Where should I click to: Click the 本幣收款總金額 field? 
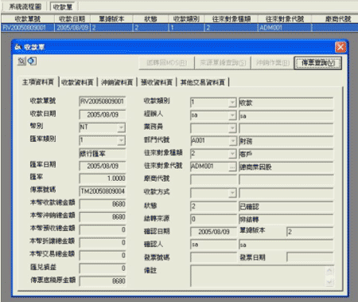[x=103, y=204]
